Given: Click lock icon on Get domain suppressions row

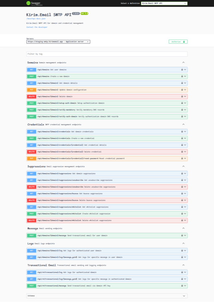Looking at the screenshot, I should pyautogui.click(x=182, y=173).
